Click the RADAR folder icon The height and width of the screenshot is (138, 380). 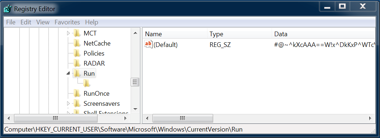77,63
